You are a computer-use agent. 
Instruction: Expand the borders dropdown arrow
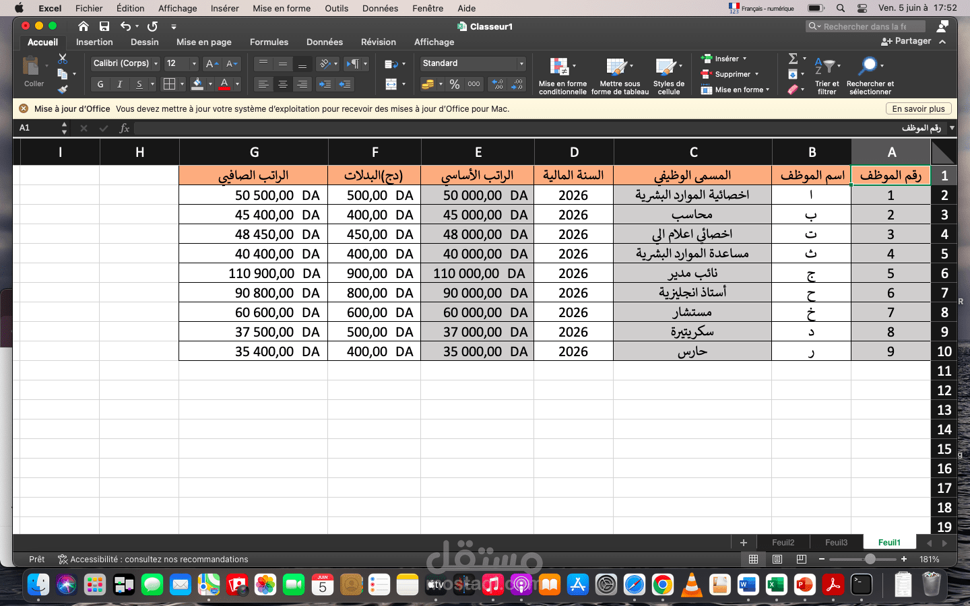click(x=182, y=84)
